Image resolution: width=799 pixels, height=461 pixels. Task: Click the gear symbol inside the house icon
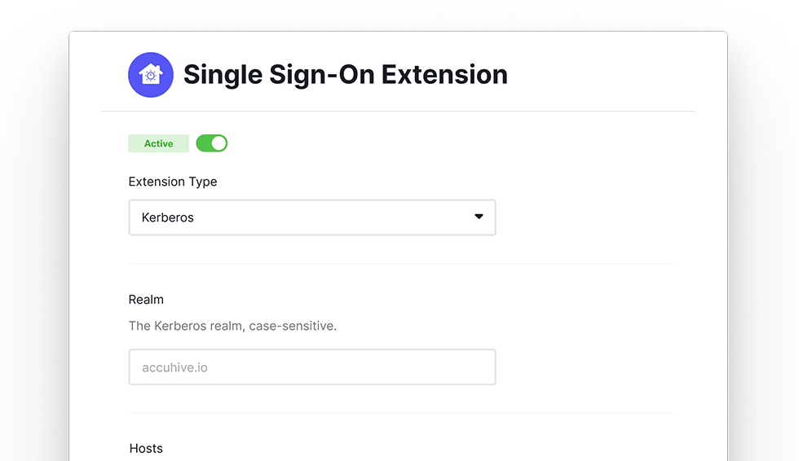151,77
